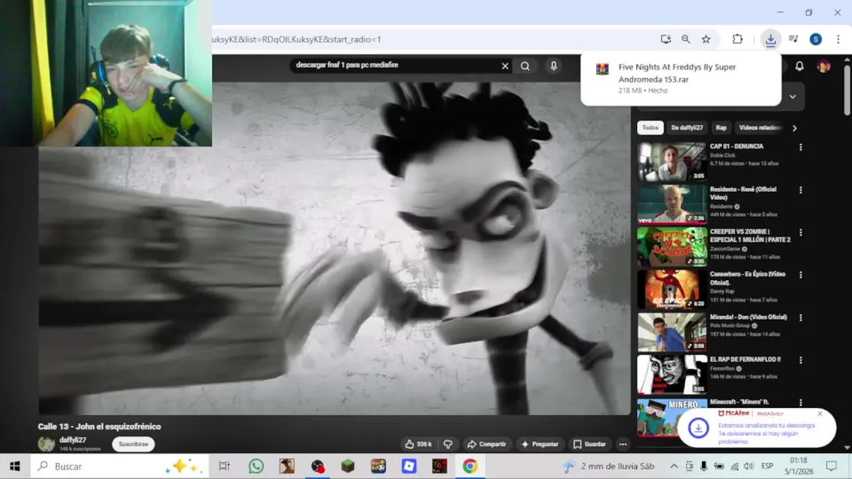
Task: Open the media controls icon in Chrome toolbar
Action: (793, 39)
